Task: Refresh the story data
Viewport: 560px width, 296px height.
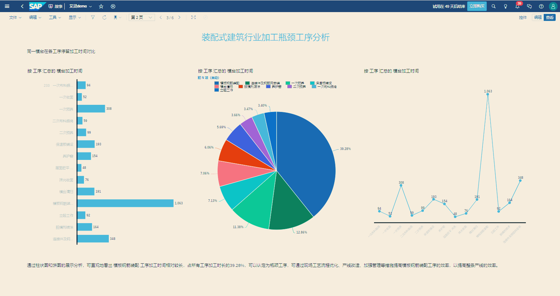Action: pos(104,17)
